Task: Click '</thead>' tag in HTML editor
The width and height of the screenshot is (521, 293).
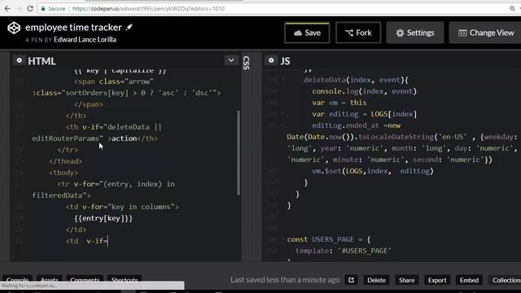Action: click(65, 161)
